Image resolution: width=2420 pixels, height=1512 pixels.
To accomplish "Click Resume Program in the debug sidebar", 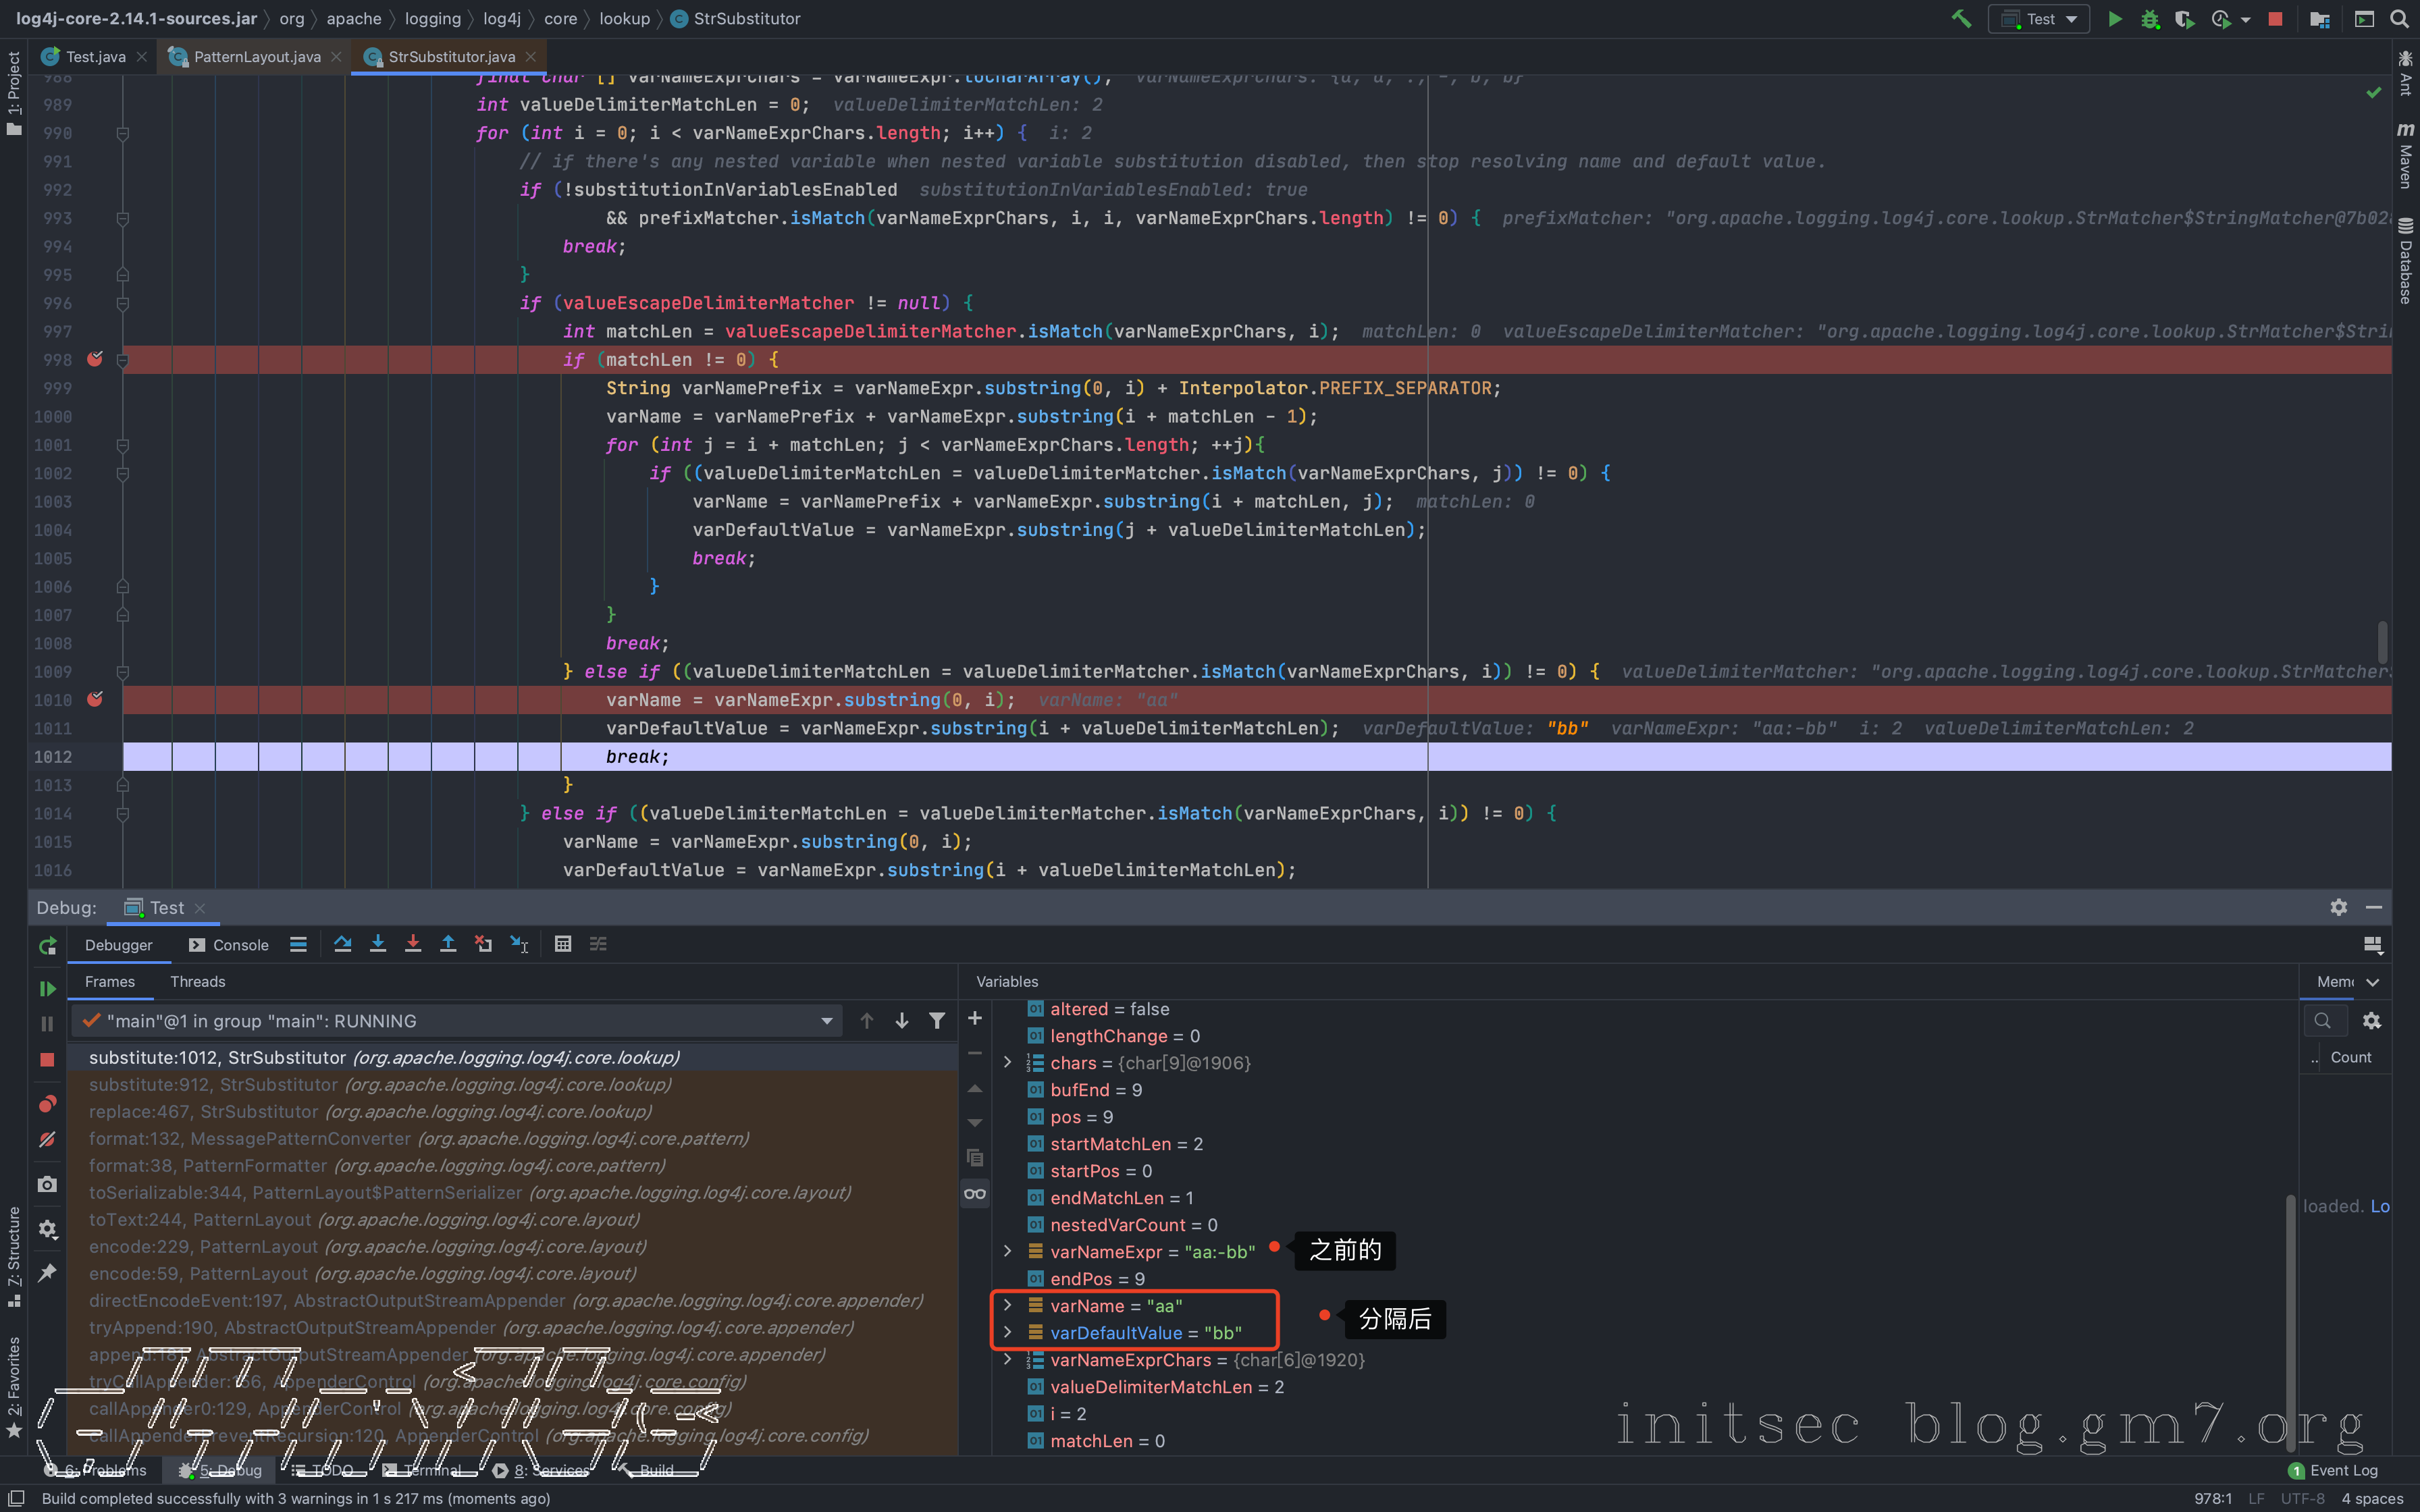I will coord(47,988).
